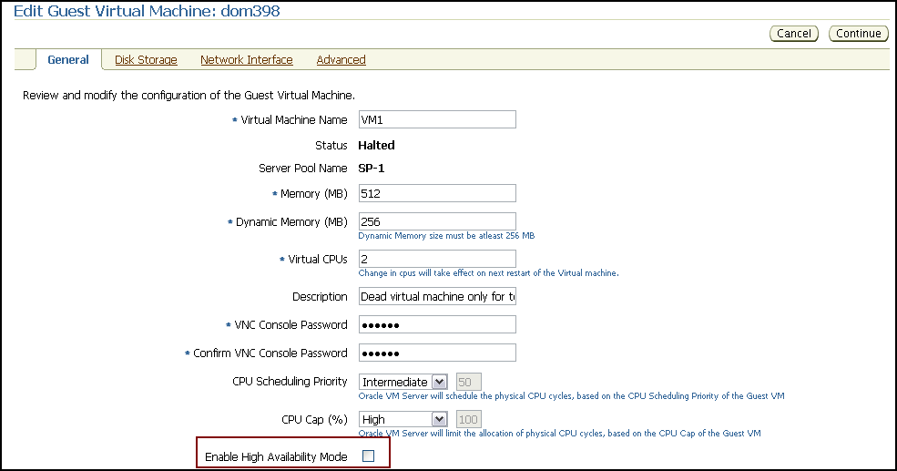Click the Virtual CPUs input field

coord(437,259)
